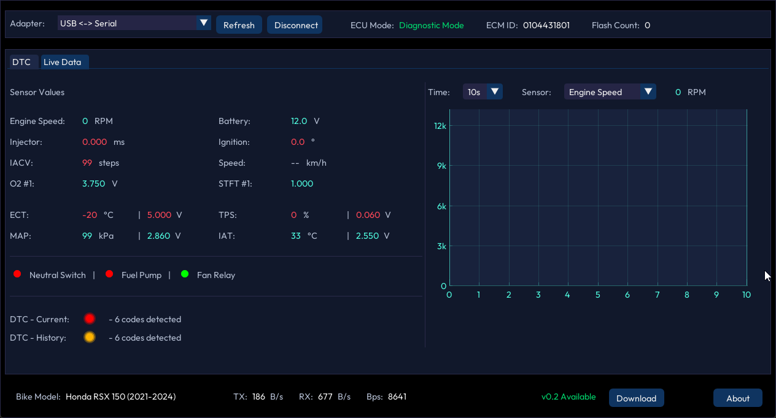Click the O2 #1 value 3.750
The height and width of the screenshot is (418, 776).
pos(94,184)
